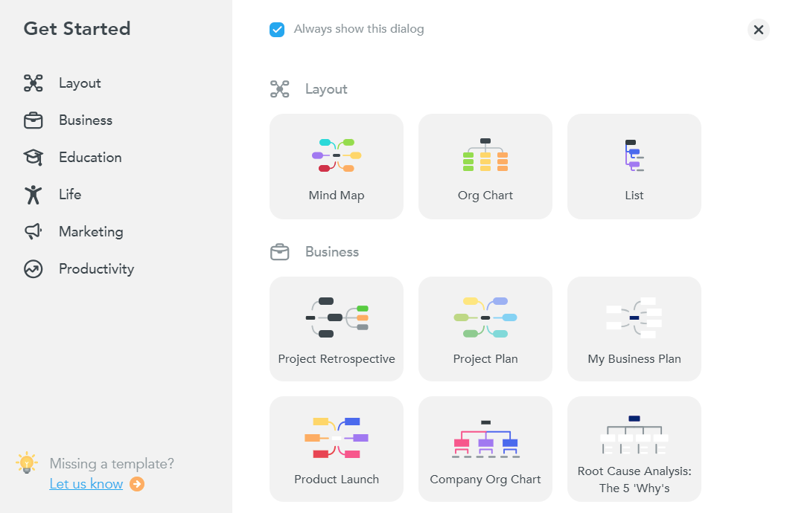Open the Let us know link
787x513 pixels.
pyautogui.click(x=86, y=483)
